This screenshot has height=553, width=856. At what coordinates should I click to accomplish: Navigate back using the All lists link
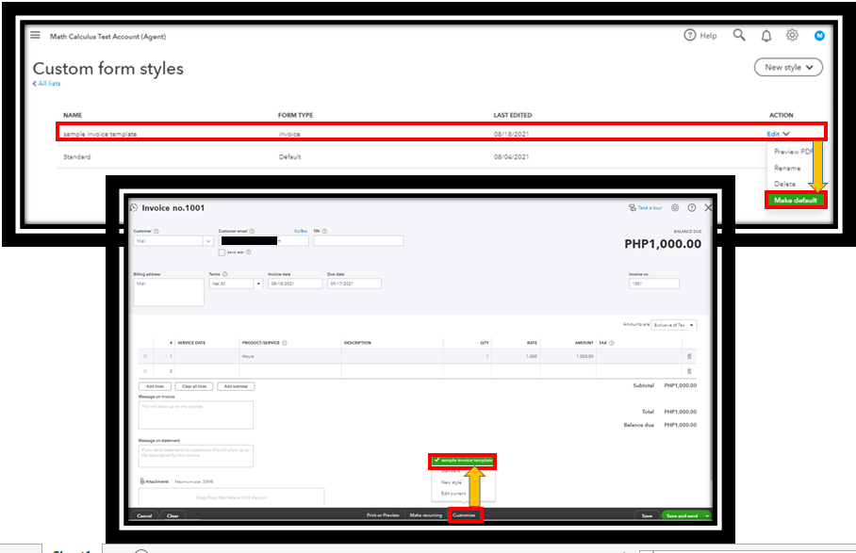click(47, 83)
